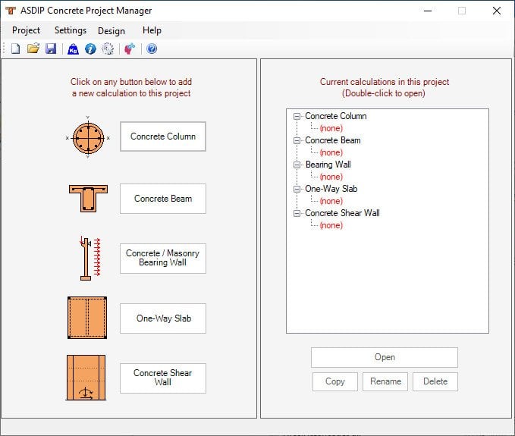Select (none) under Concrete Shear Wall
The height and width of the screenshot is (436, 515).
click(331, 225)
